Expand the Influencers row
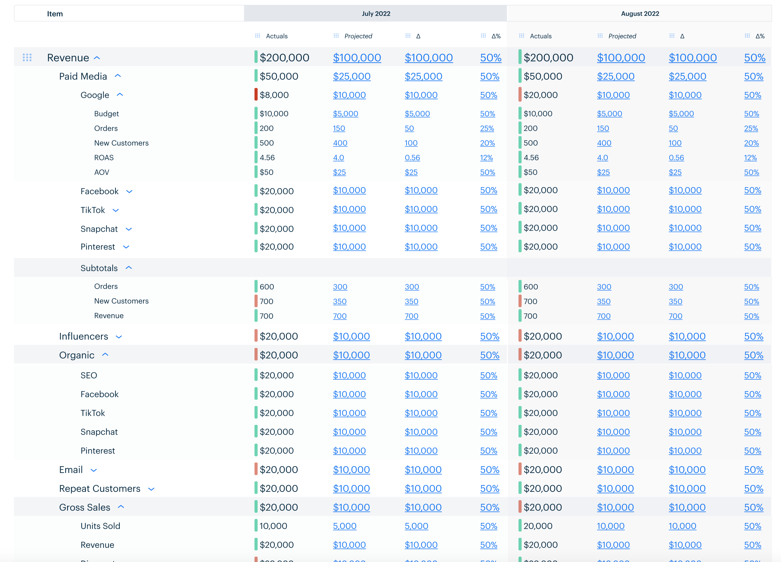 click(x=119, y=337)
